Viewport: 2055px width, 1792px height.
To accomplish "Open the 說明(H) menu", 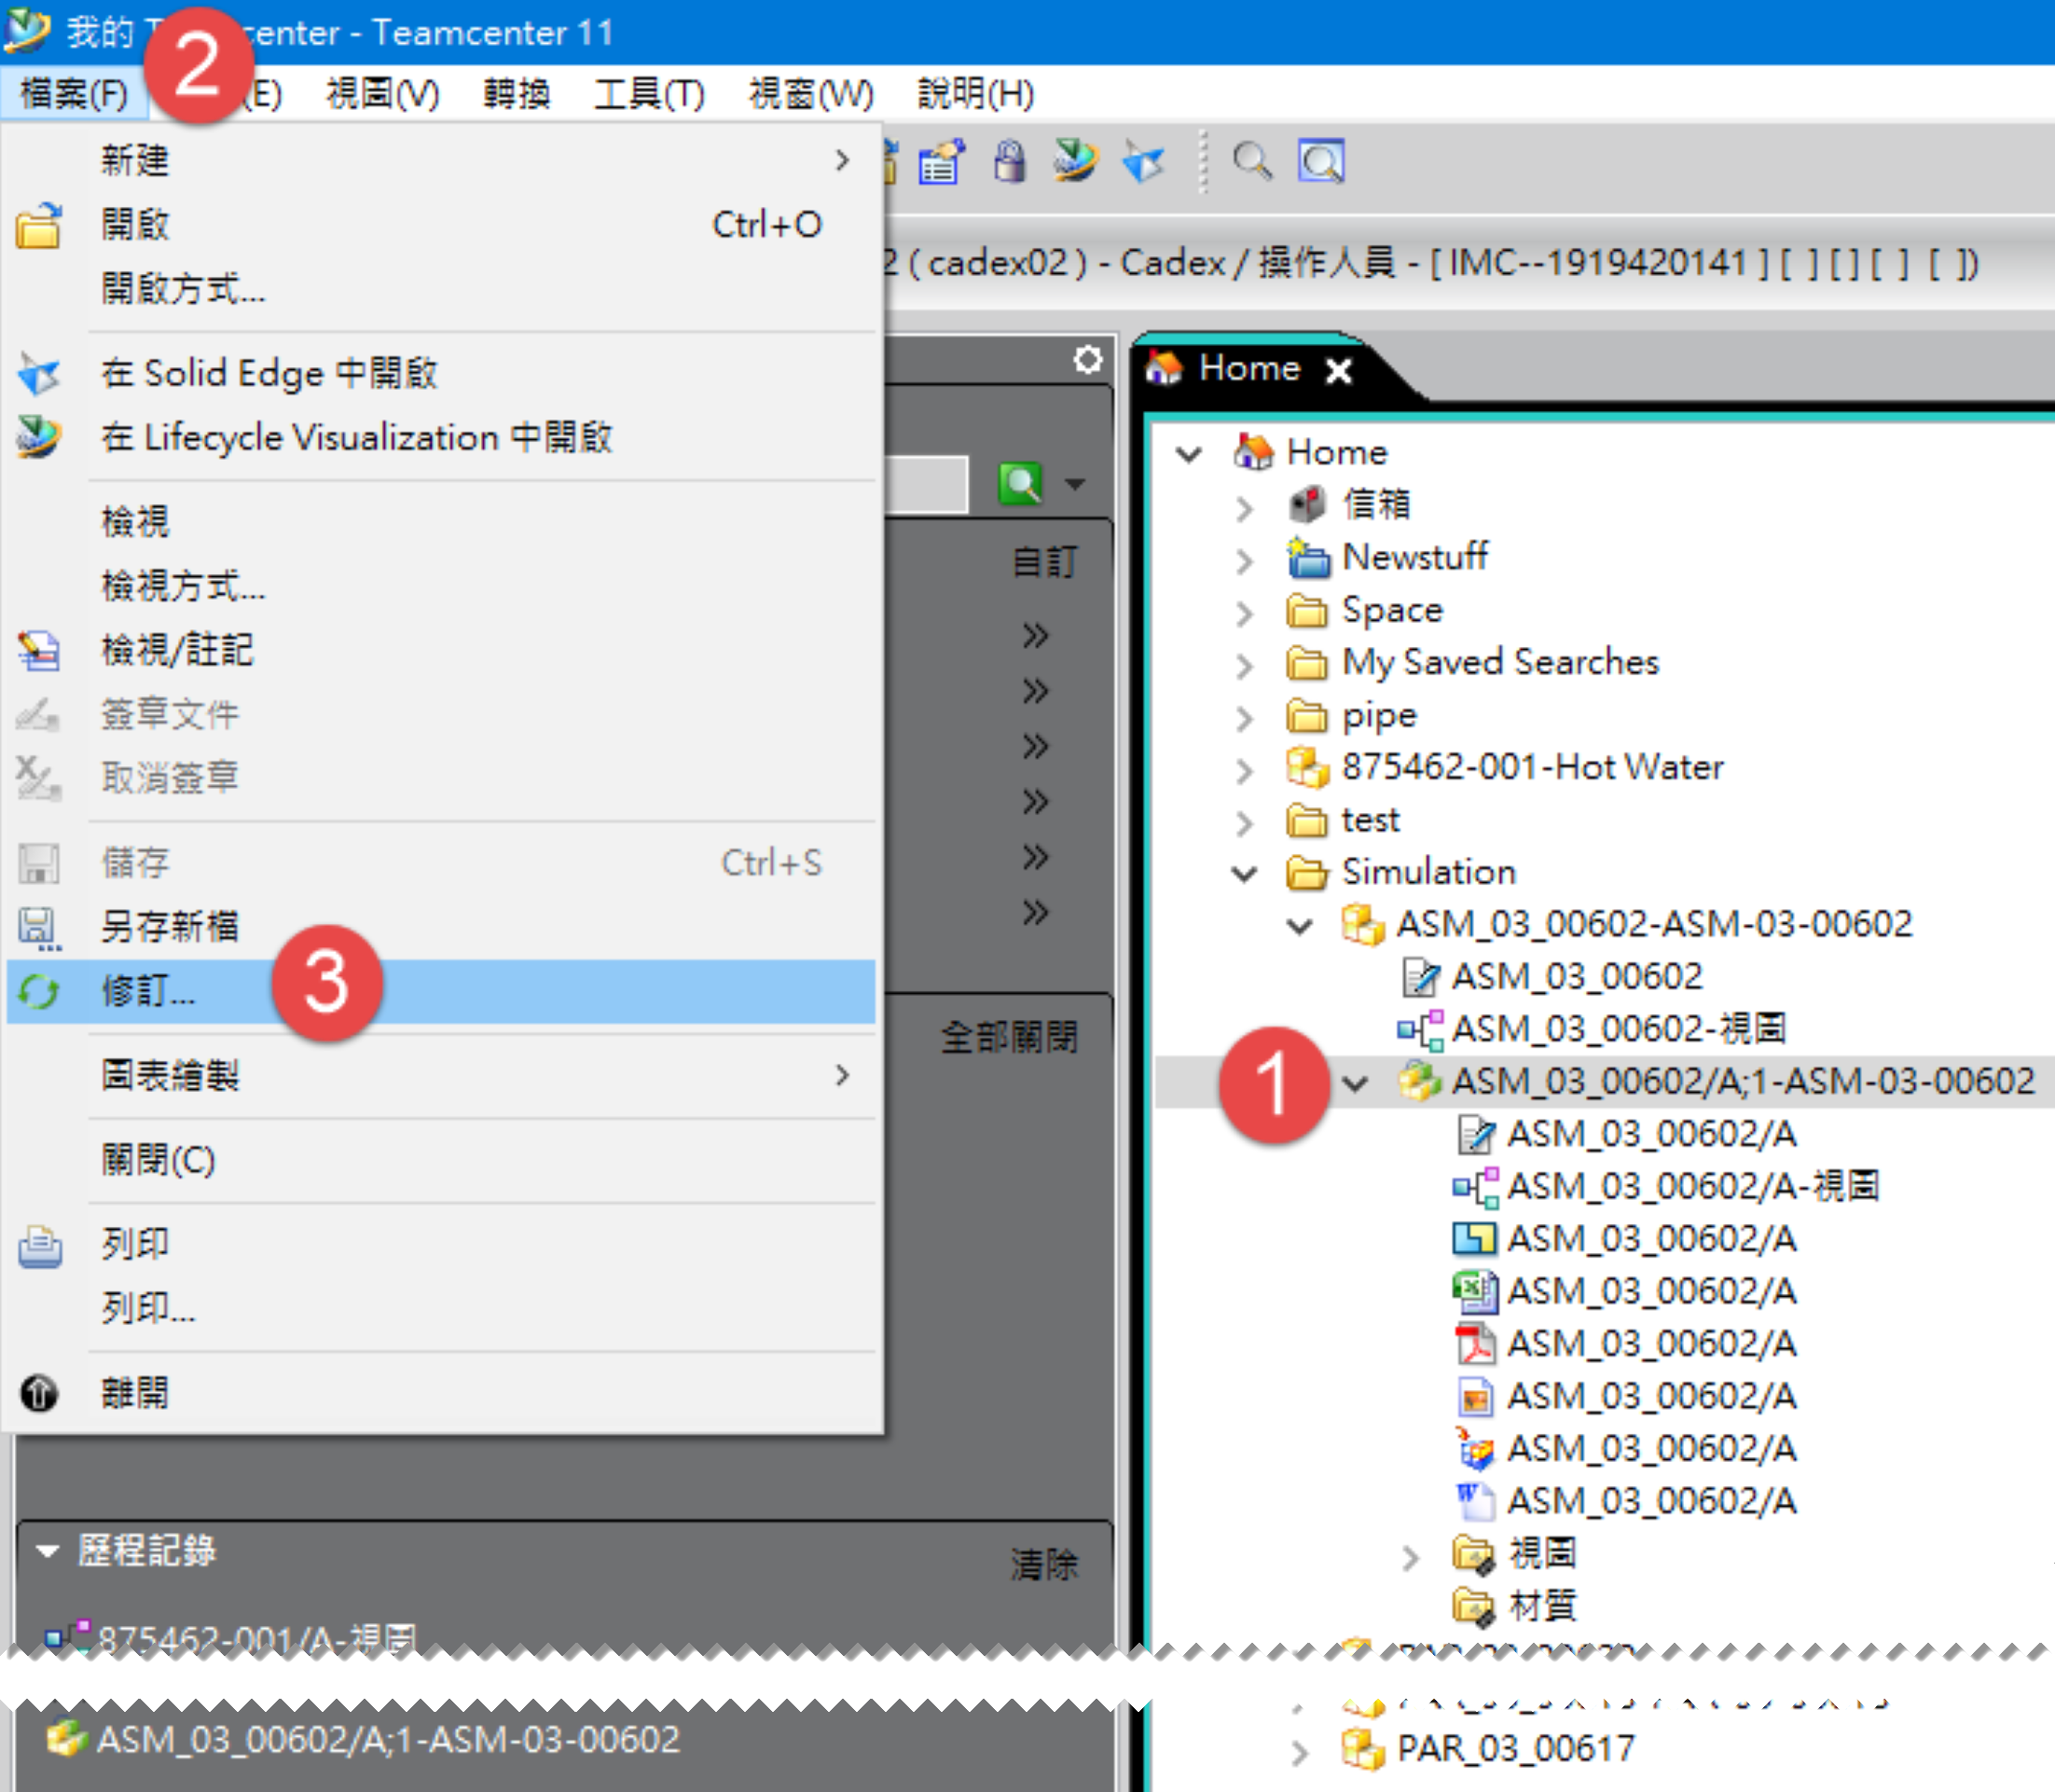I will click(x=976, y=94).
